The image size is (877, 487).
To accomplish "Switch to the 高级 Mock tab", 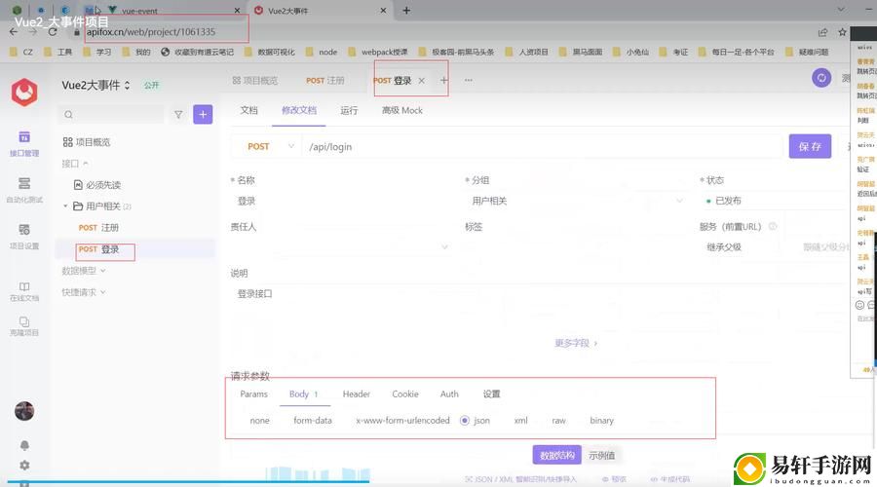I will [402, 110].
